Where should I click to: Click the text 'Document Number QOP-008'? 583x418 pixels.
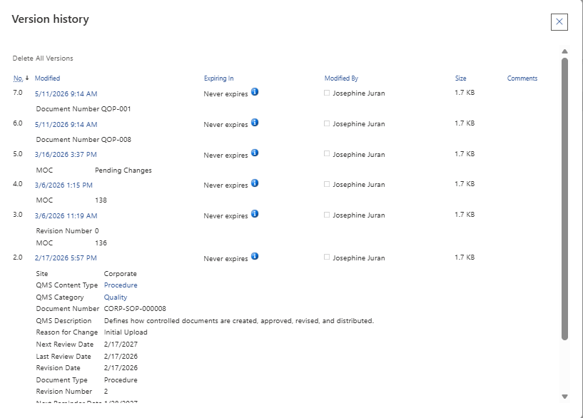tap(83, 140)
